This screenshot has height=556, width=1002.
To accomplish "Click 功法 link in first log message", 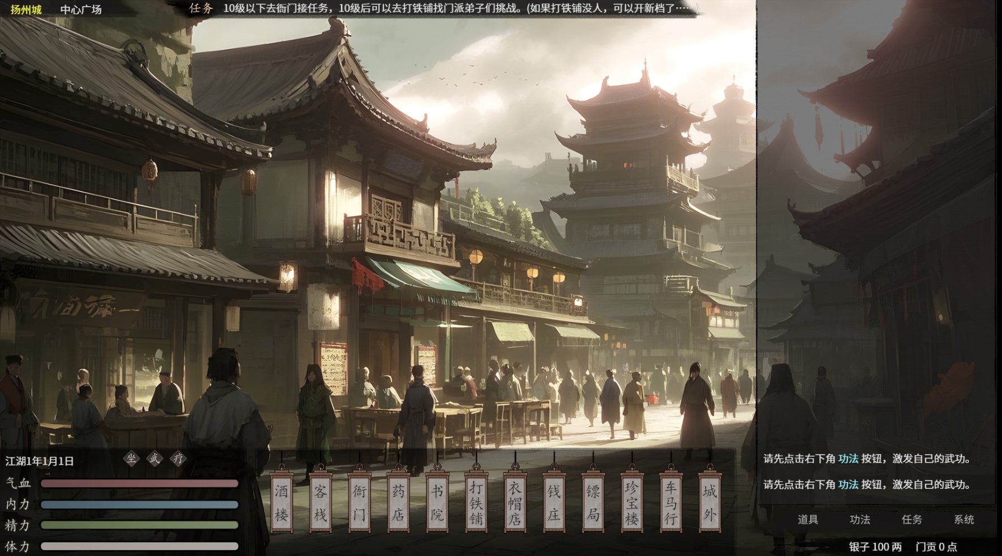I will click(848, 459).
